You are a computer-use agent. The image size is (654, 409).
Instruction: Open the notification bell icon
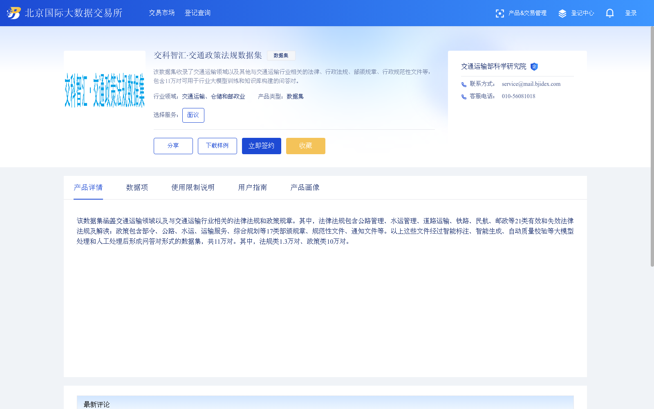pyautogui.click(x=609, y=13)
